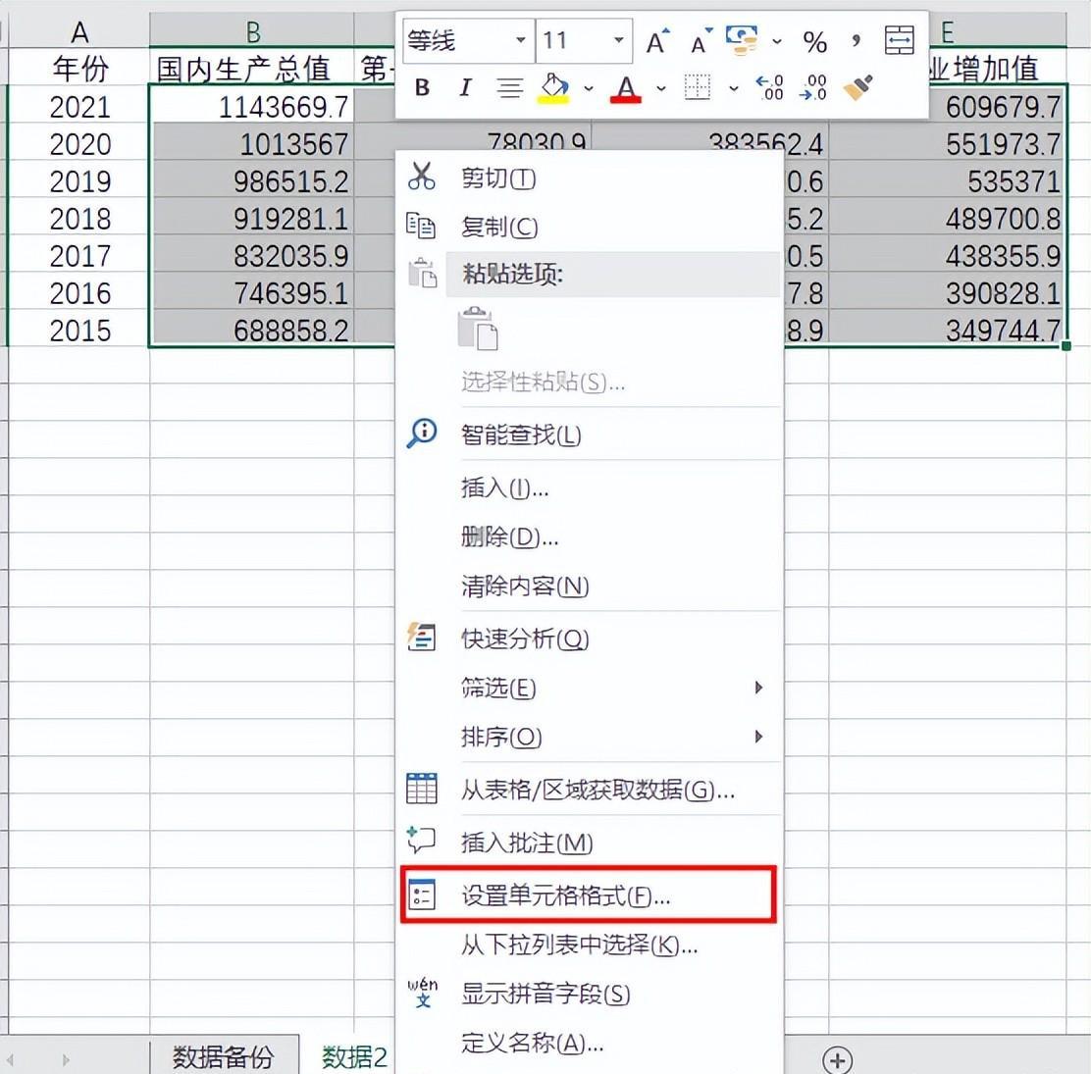Image resolution: width=1091 pixels, height=1074 pixels.
Task: Select 清除内容(N) menu item
Action: (590, 586)
